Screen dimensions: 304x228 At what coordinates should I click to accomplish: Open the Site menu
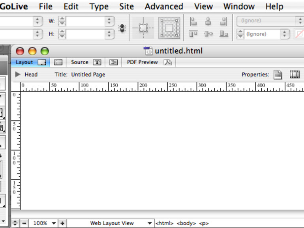coord(126,6)
